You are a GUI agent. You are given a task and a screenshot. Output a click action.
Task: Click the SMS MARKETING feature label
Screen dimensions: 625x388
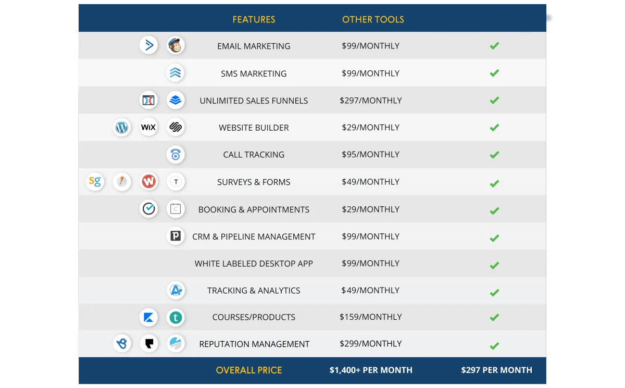(x=254, y=73)
